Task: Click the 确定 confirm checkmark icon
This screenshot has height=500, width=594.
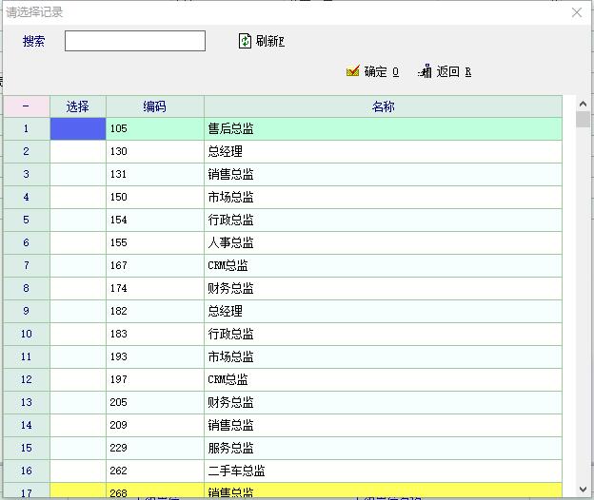Action: 353,71
